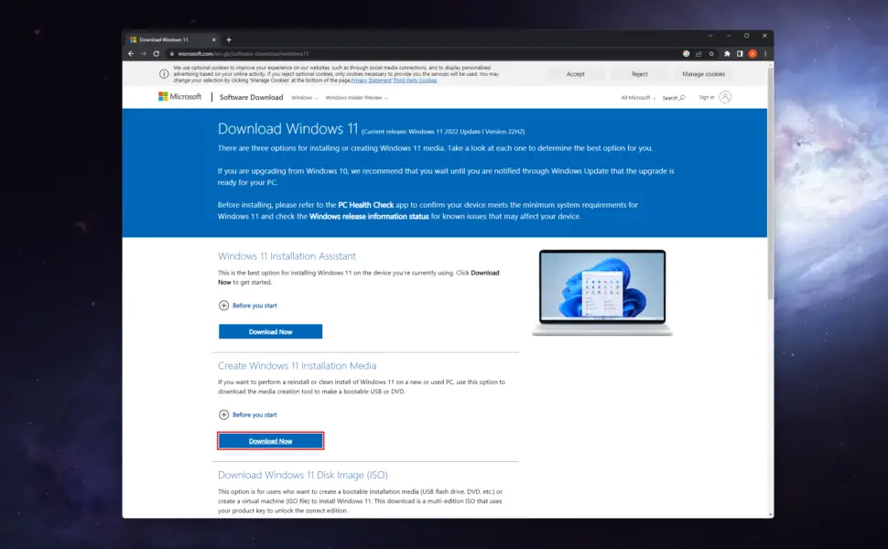Accept optional cookies
This screenshot has width=888, height=549.
576,74
